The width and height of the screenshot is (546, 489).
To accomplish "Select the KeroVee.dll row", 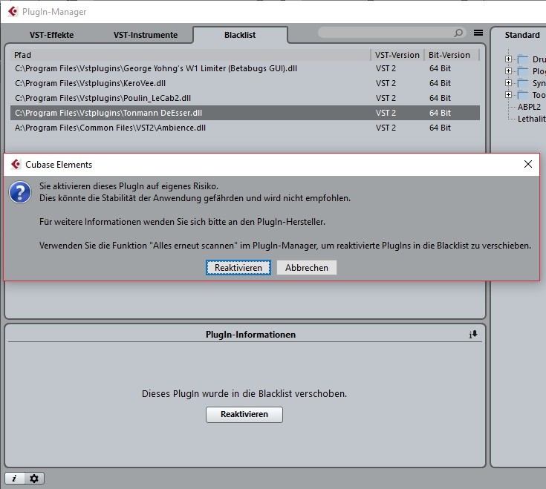I will coord(245,83).
